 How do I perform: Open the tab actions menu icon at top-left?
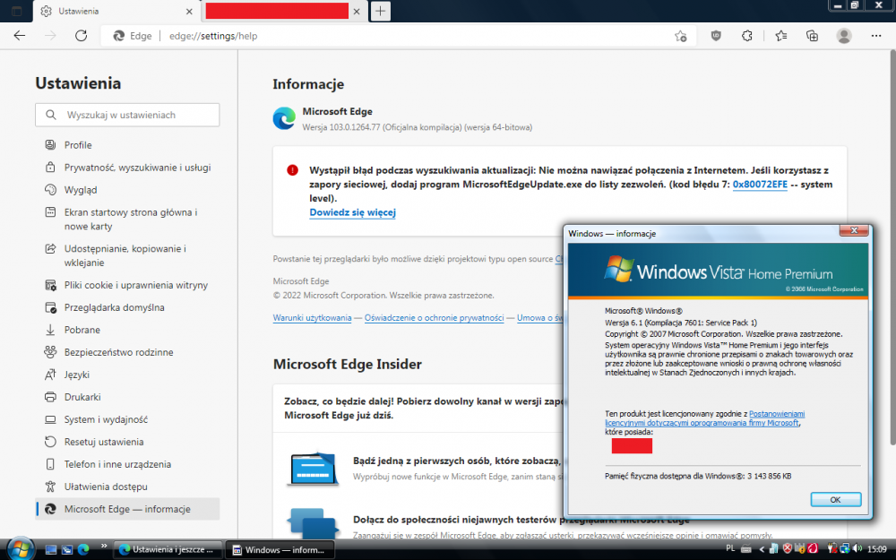16,11
